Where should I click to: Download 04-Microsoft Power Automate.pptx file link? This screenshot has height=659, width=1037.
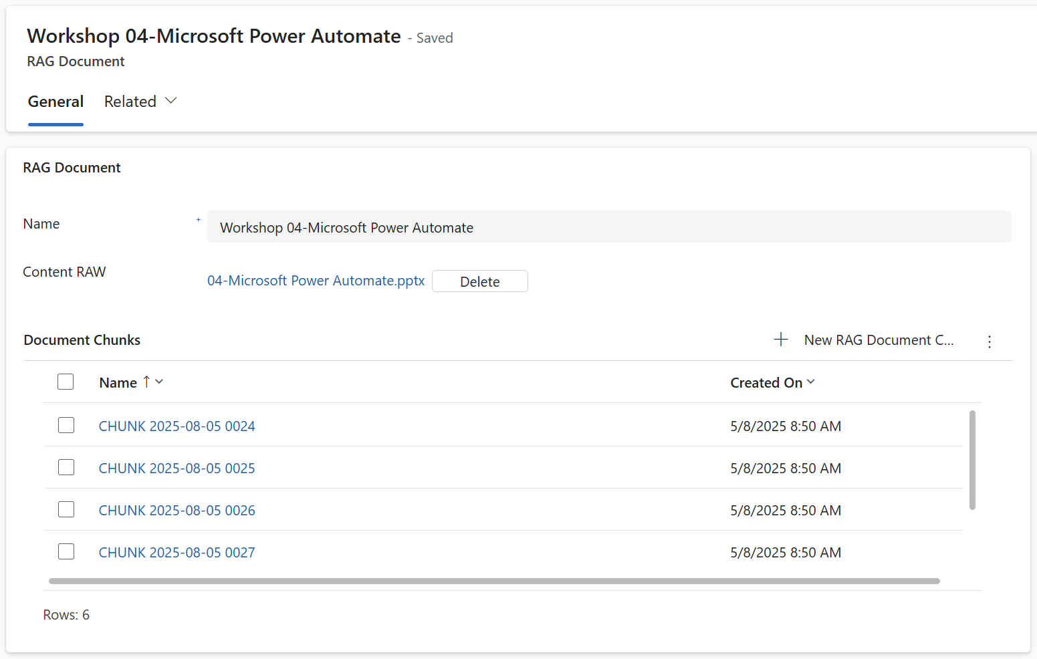coord(316,281)
